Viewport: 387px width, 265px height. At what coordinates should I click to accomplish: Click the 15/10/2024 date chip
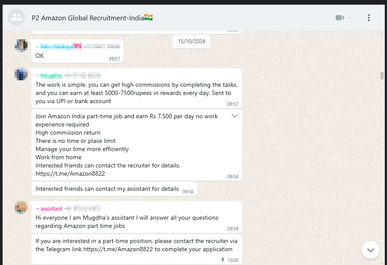coord(191,42)
